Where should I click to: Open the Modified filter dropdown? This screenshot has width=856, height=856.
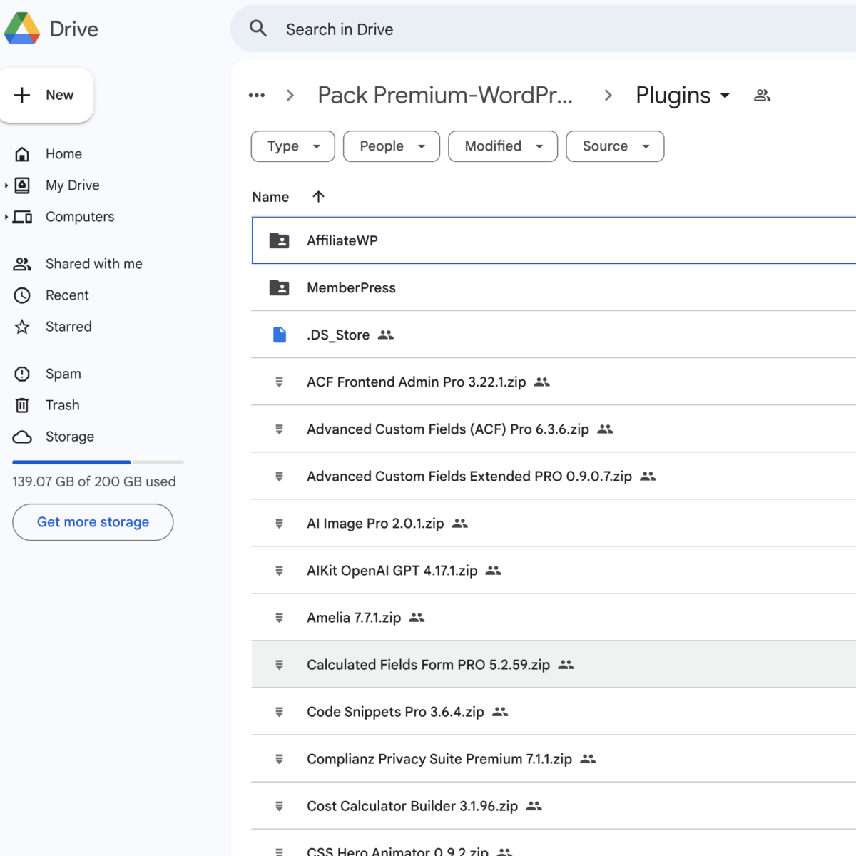[x=502, y=146]
